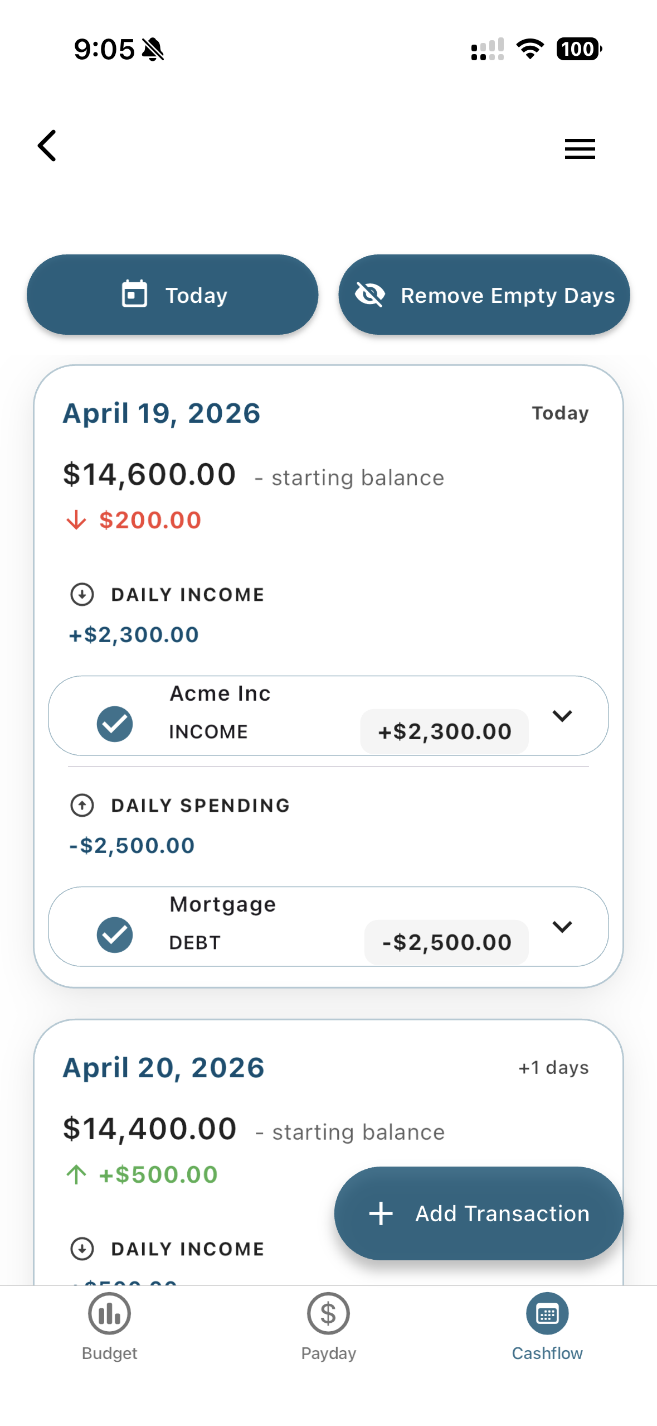Uncheck the Mortgage debt checkmark

[x=115, y=934]
